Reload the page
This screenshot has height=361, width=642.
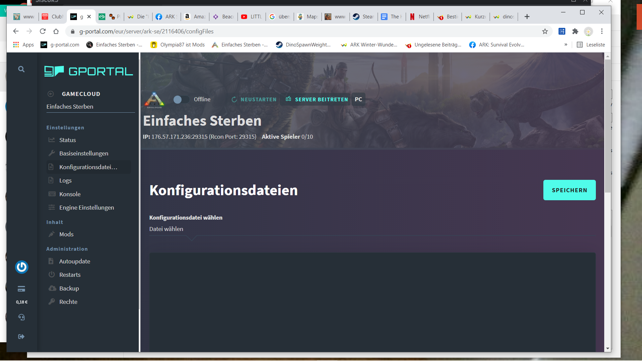(x=42, y=31)
